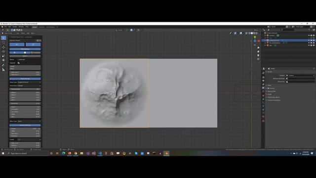Open the Window menu
The height and width of the screenshot is (178, 316).
click(x=21, y=27)
